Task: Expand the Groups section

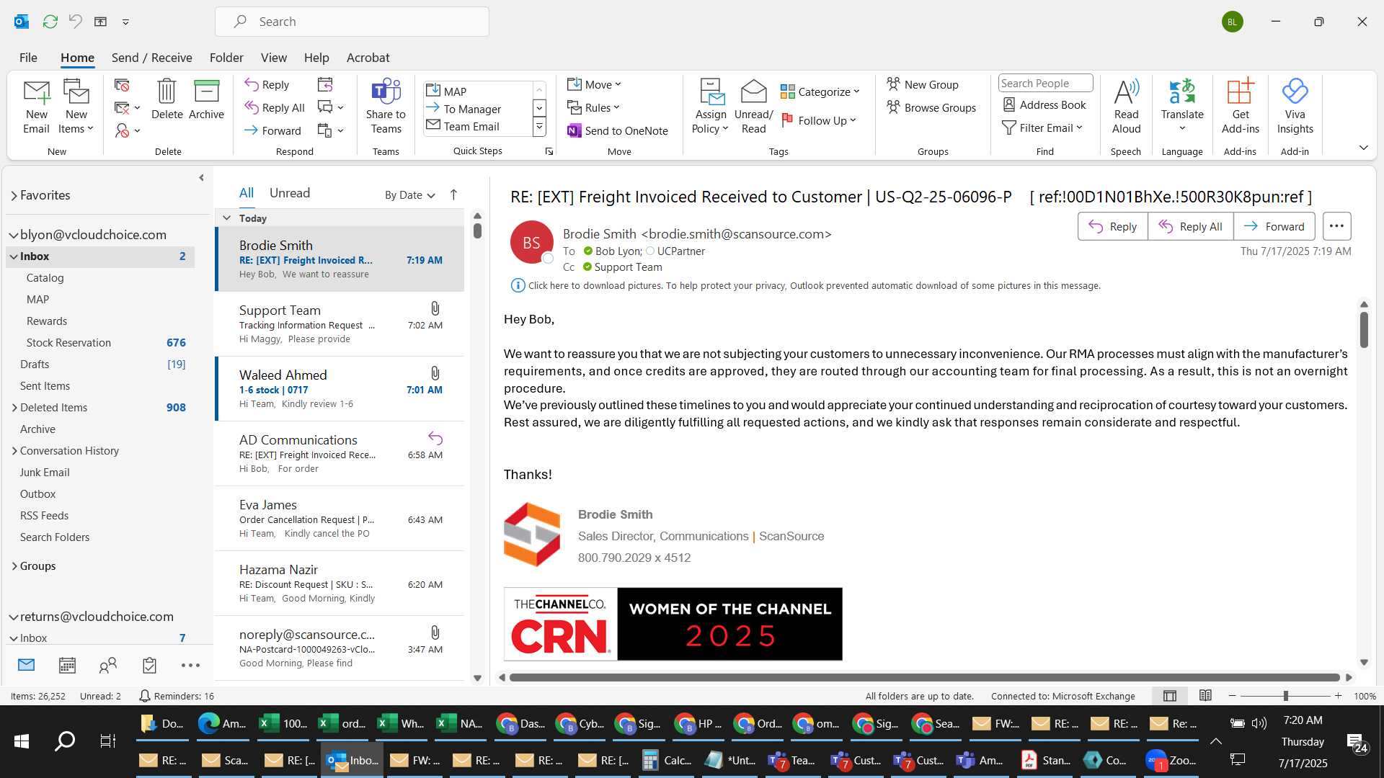Action: [14, 566]
